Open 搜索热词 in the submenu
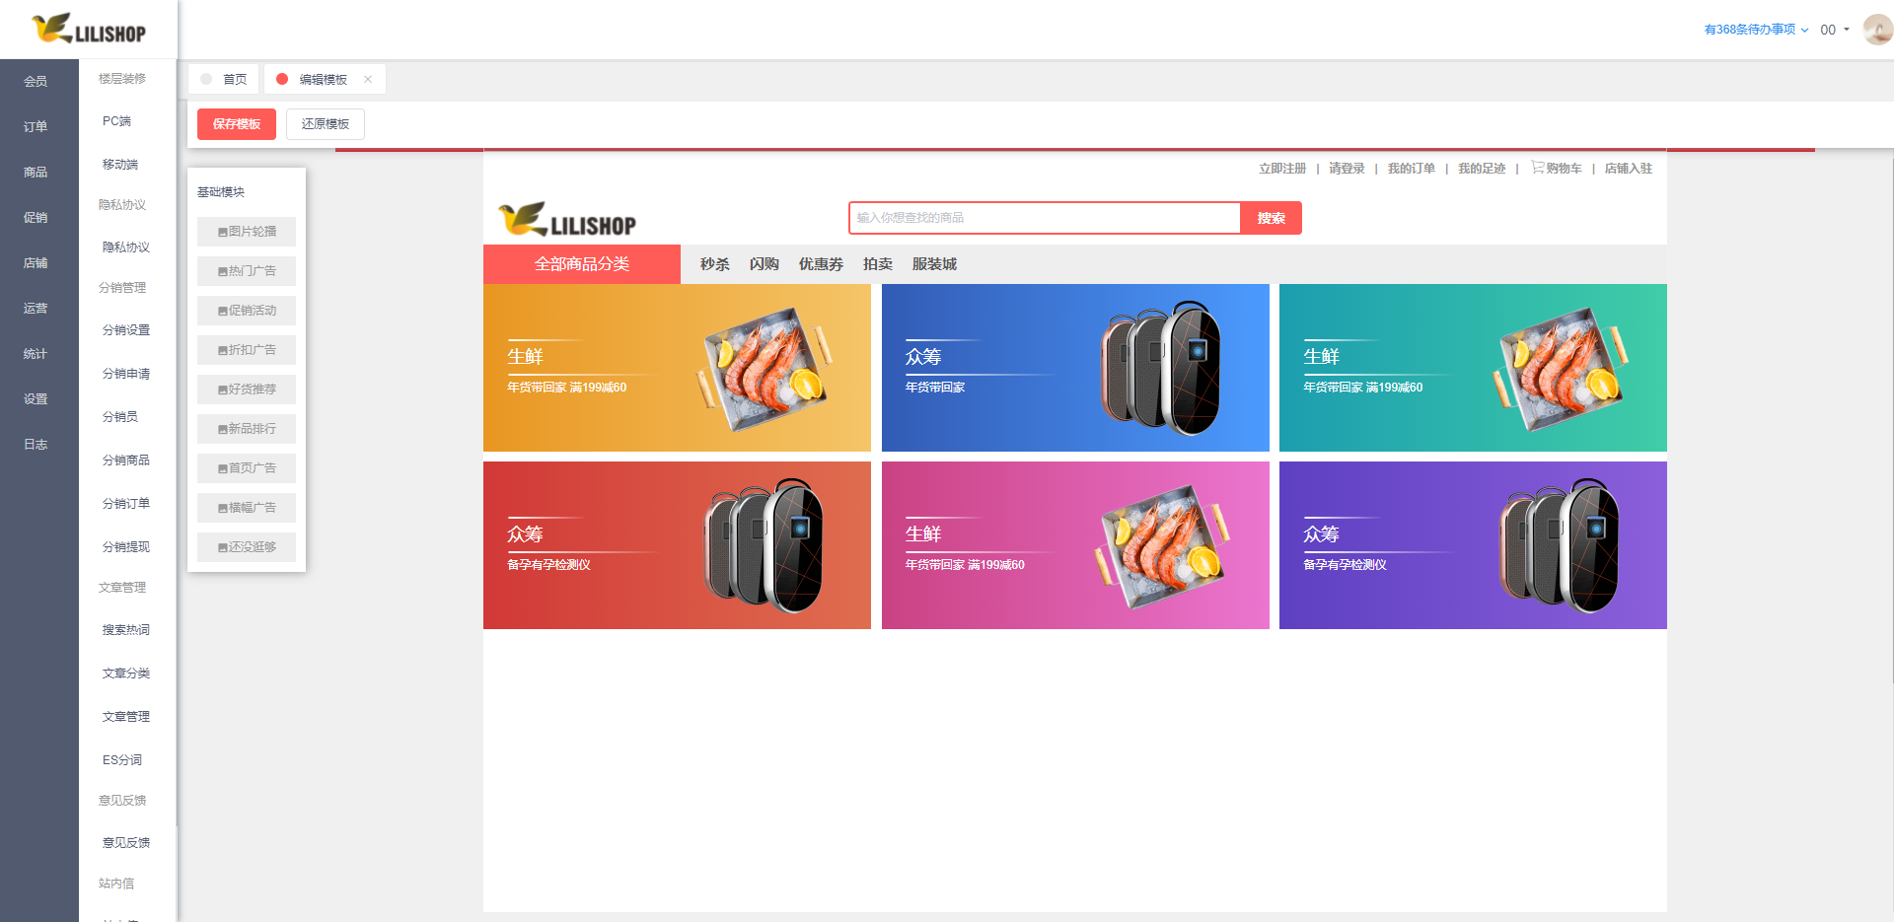Screen dimensions: 1894x922 click(x=126, y=630)
